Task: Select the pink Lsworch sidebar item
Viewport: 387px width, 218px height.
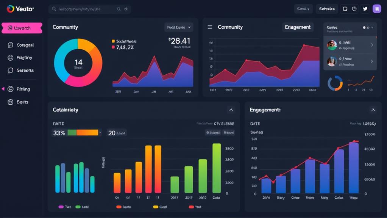Action: pyautogui.click(x=22, y=28)
